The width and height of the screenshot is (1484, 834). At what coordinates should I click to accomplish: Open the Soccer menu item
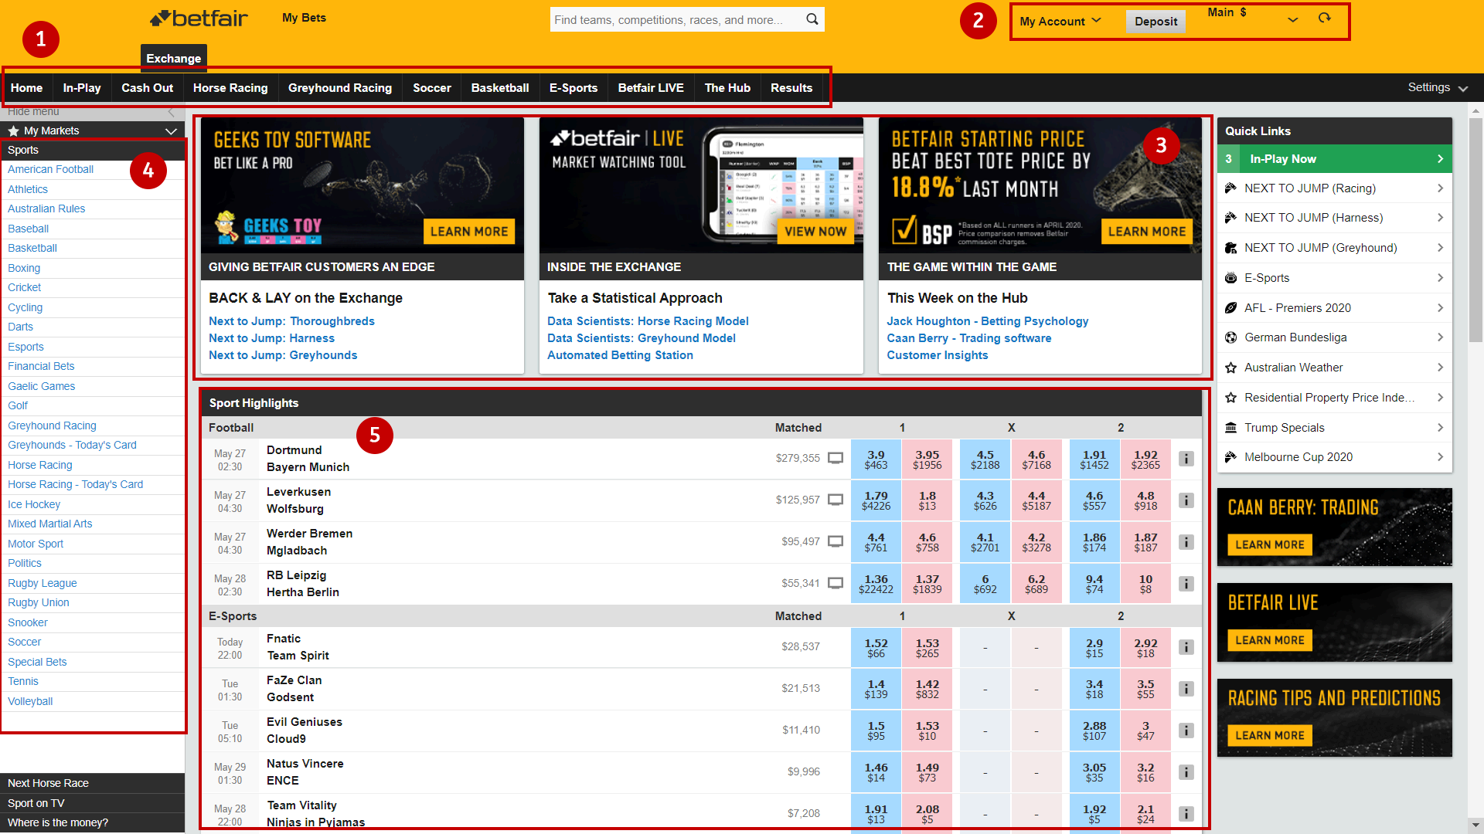431,87
